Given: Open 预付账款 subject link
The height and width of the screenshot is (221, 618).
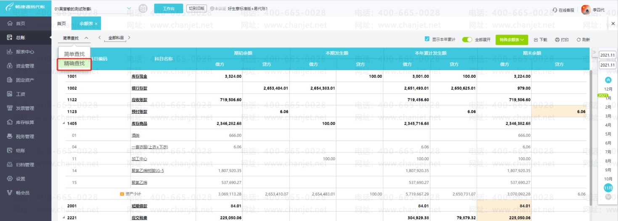Looking at the screenshot, I should coord(139,112).
